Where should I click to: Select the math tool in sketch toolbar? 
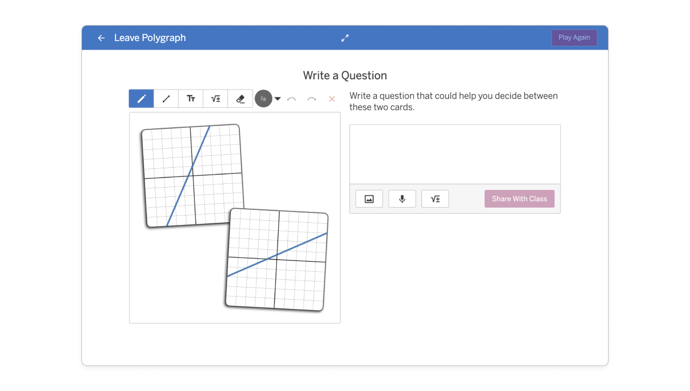[216, 99]
